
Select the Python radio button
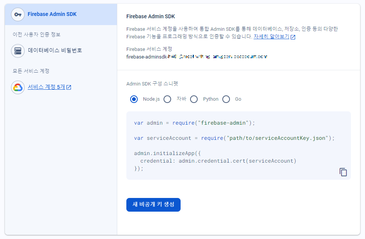[194, 99]
